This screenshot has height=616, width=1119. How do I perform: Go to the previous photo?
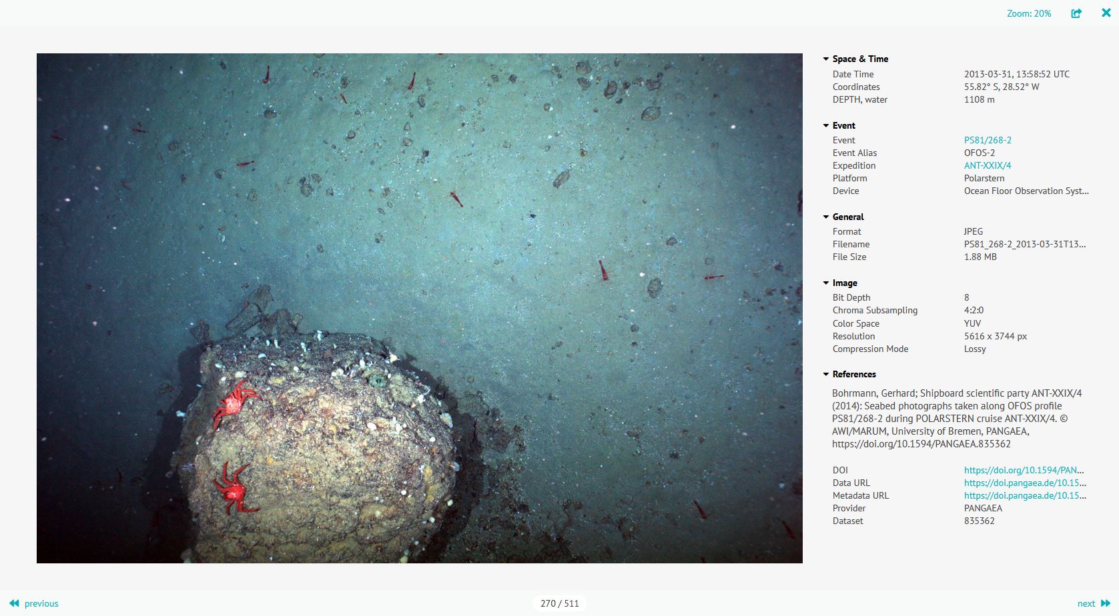pos(41,603)
